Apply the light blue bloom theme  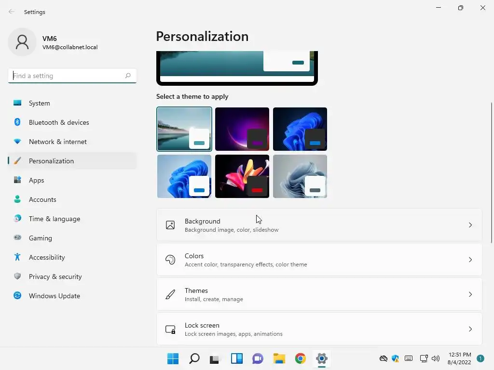pos(184,176)
